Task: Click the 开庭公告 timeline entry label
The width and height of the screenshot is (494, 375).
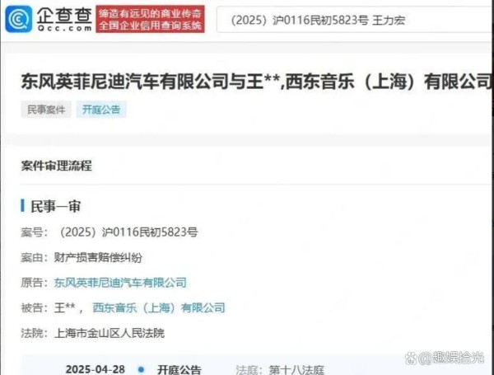Action: pyautogui.click(x=179, y=369)
